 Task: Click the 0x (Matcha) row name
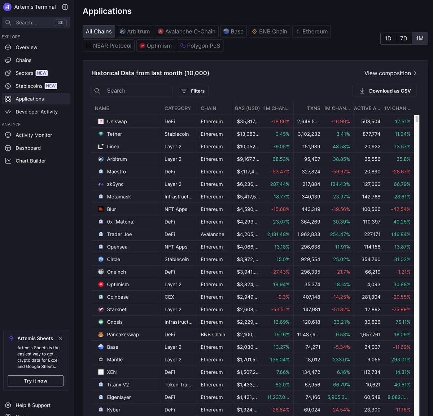pyautogui.click(x=121, y=222)
